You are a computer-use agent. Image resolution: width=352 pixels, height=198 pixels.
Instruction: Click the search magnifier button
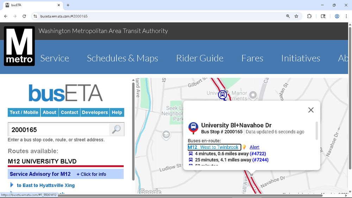pyautogui.click(x=117, y=129)
